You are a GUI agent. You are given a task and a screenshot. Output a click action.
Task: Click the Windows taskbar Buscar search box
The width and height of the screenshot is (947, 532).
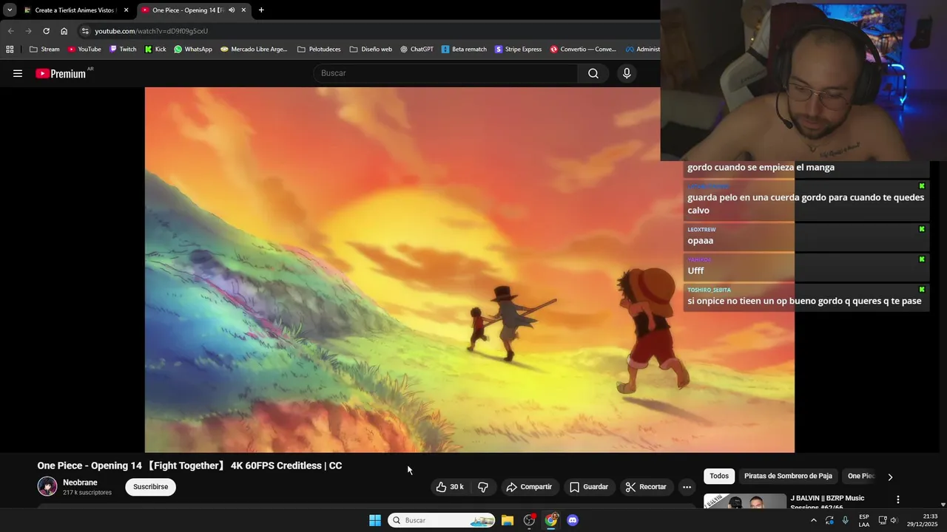click(x=442, y=520)
